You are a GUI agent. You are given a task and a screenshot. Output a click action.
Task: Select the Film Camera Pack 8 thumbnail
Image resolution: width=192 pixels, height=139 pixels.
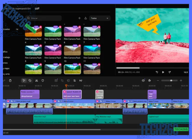pyautogui.click(x=33, y=50)
